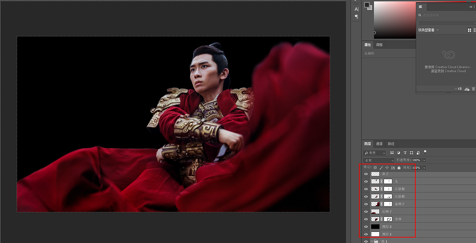
Task: Select the 后绸子 layer name
Action: tap(387, 211)
